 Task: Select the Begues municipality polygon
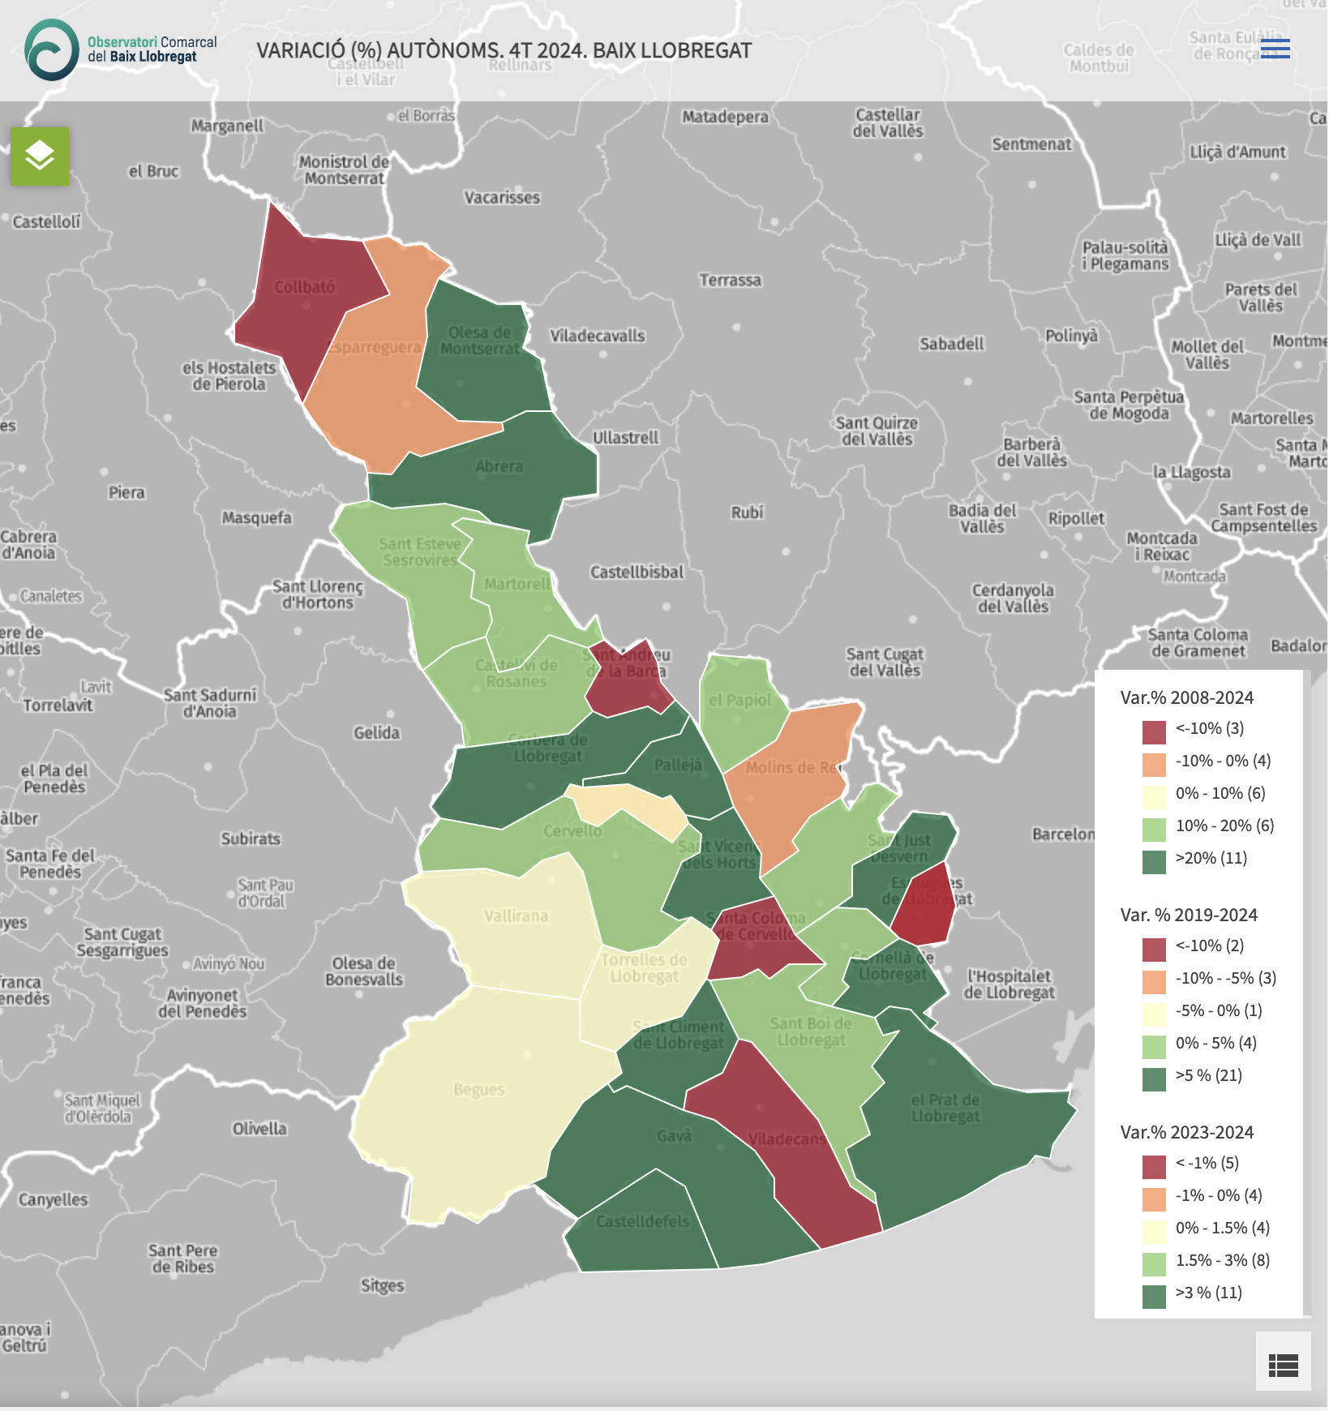478,1095
